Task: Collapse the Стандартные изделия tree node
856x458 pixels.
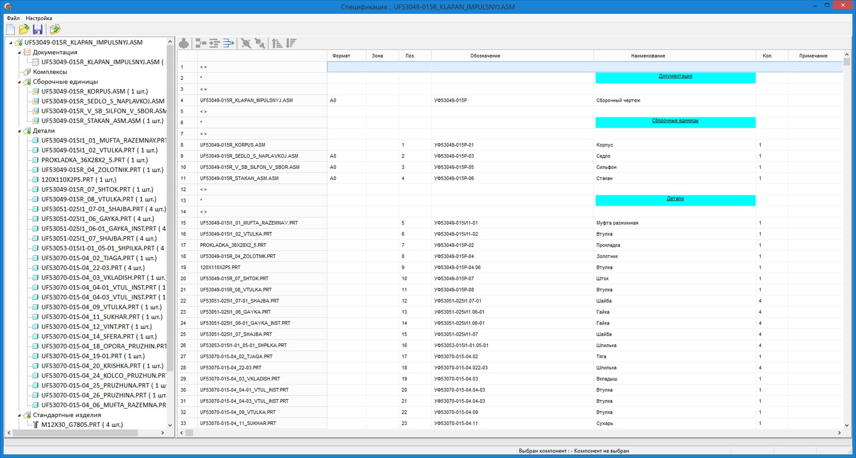Action: [x=19, y=415]
